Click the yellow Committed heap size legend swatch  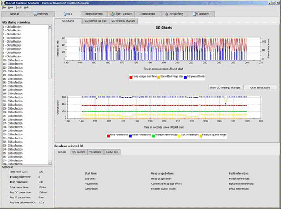coord(158,78)
